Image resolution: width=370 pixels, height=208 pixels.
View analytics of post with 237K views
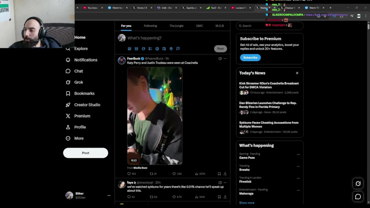[200, 174]
